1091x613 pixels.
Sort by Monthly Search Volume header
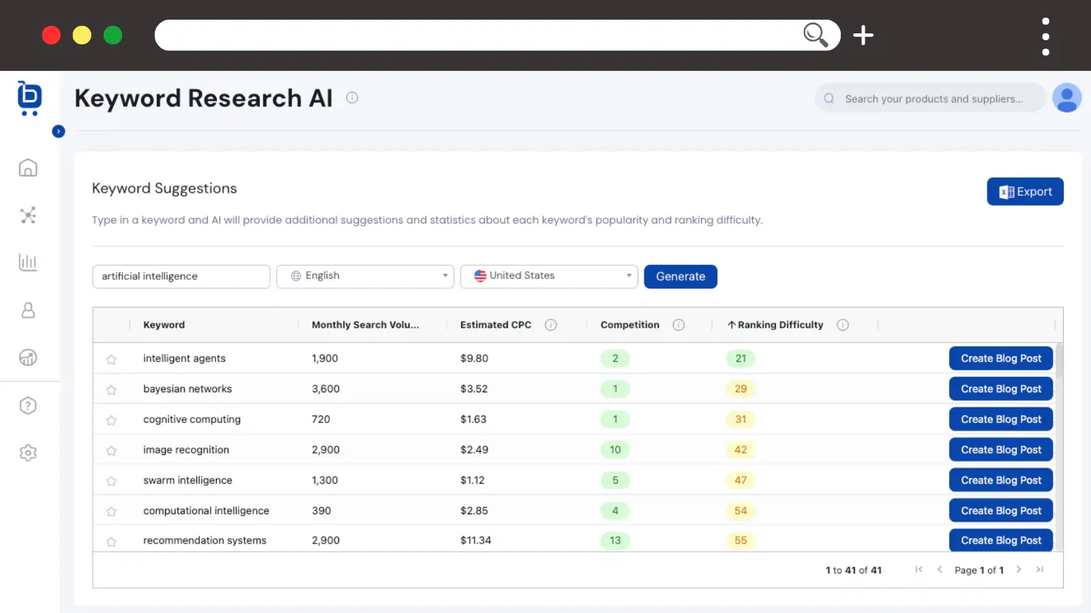point(365,325)
